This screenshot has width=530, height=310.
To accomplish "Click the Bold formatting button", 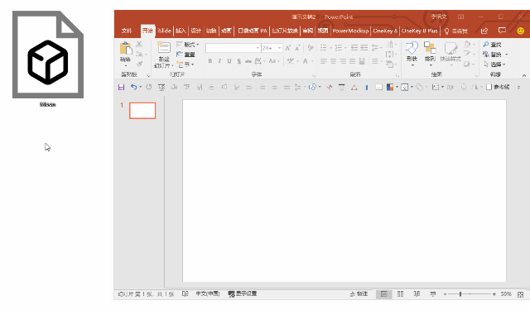I will pos(210,61).
